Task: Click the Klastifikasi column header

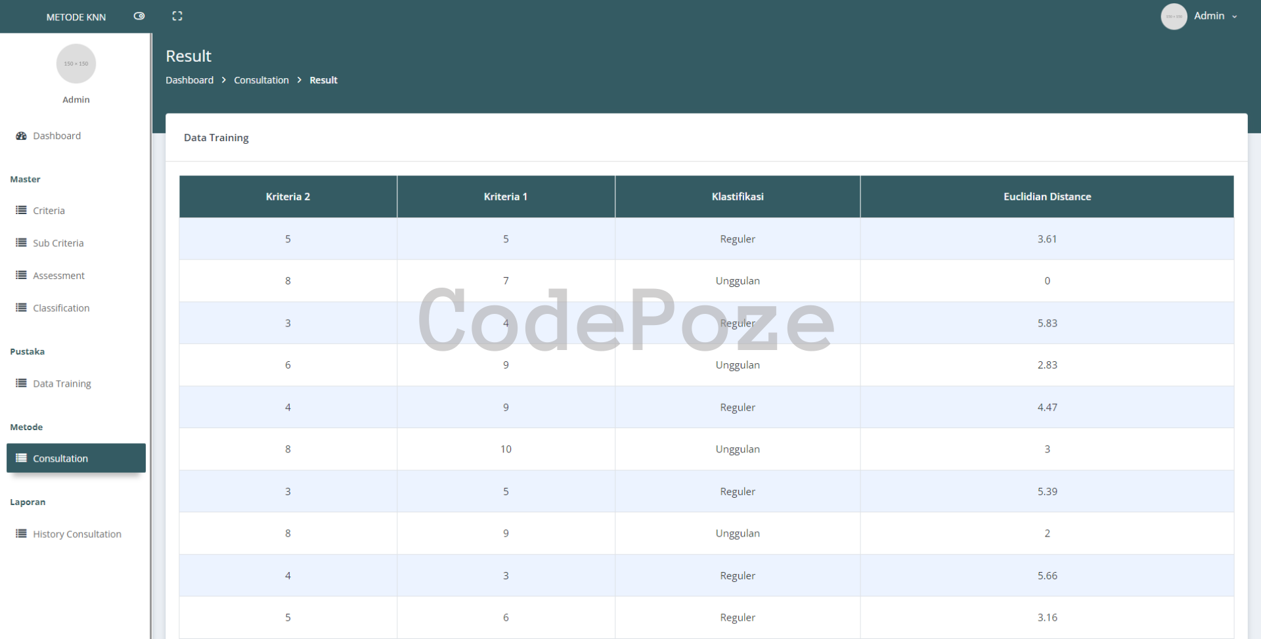Action: (x=737, y=196)
